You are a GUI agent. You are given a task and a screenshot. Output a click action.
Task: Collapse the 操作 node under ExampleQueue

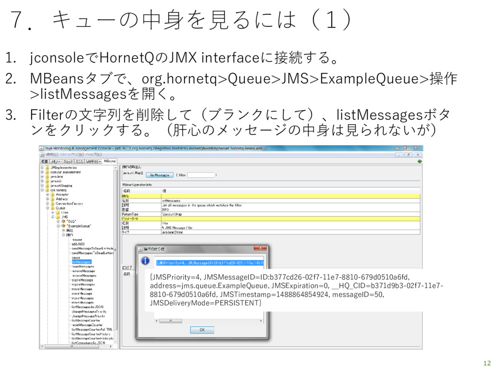tap(63, 235)
